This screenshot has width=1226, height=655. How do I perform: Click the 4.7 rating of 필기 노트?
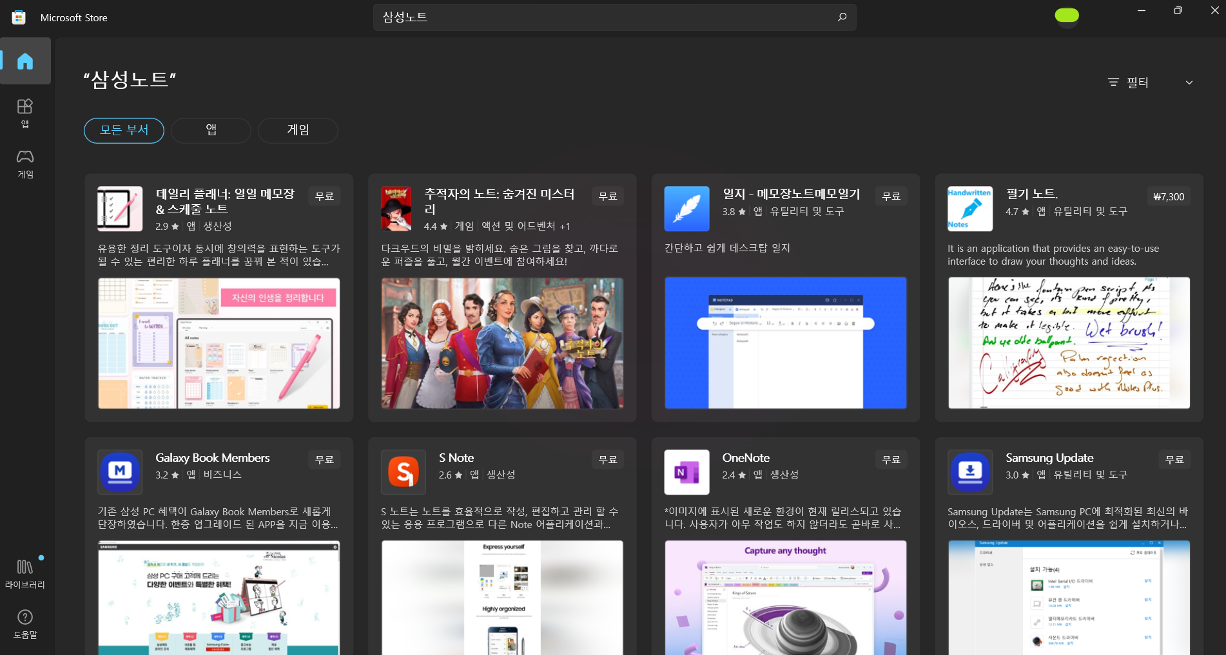point(1017,211)
